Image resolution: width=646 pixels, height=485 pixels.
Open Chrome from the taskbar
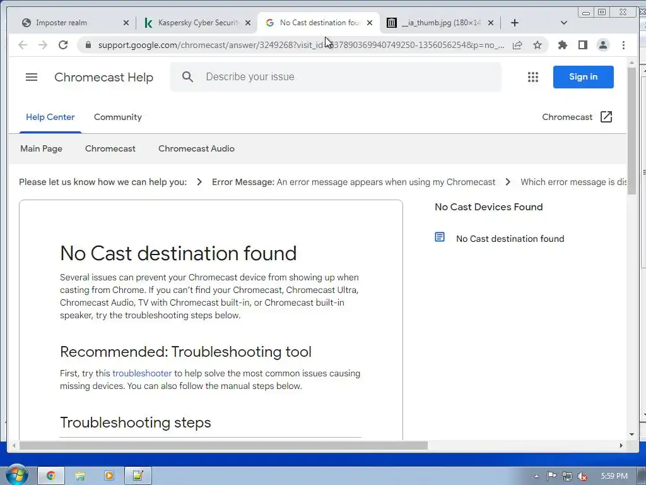pyautogui.click(x=50, y=476)
